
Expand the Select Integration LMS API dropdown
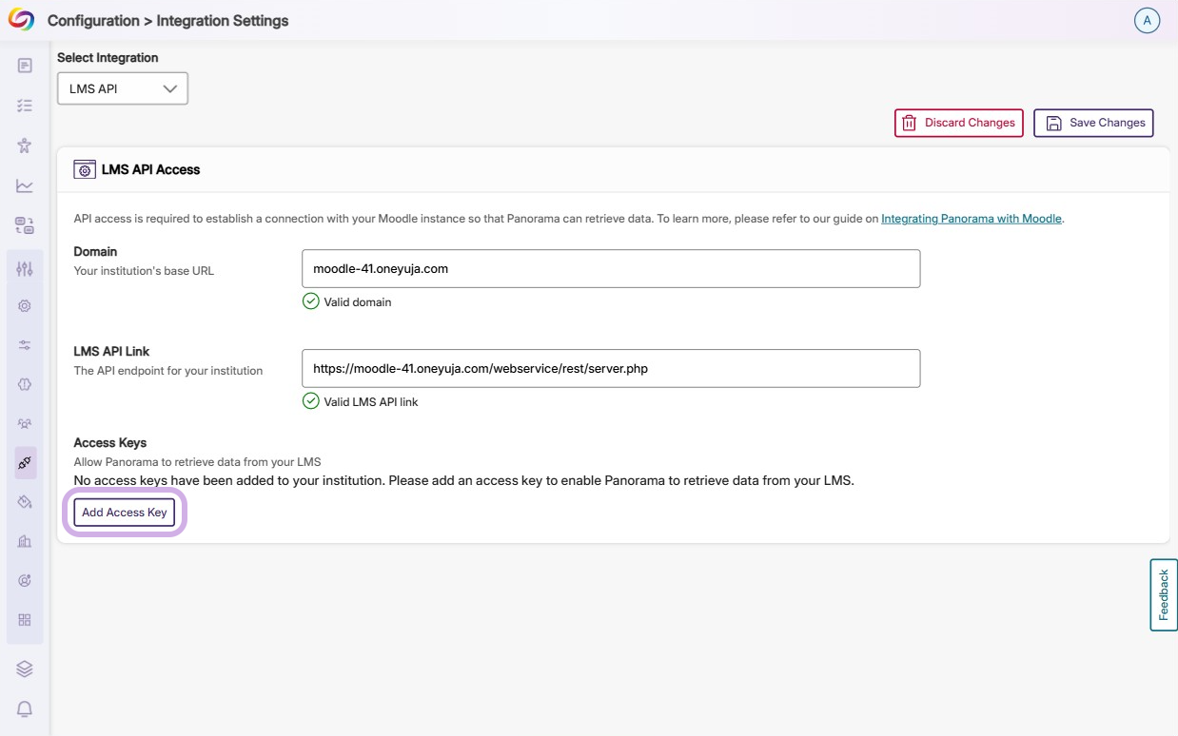coord(123,88)
